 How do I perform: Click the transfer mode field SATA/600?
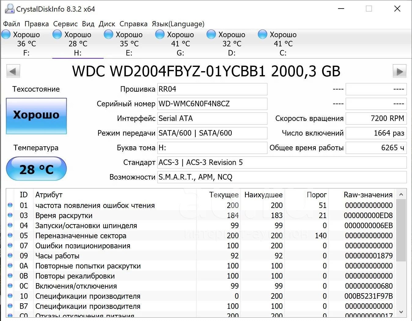pos(212,133)
